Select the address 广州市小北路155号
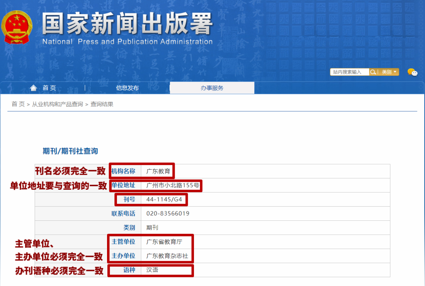 173,185
